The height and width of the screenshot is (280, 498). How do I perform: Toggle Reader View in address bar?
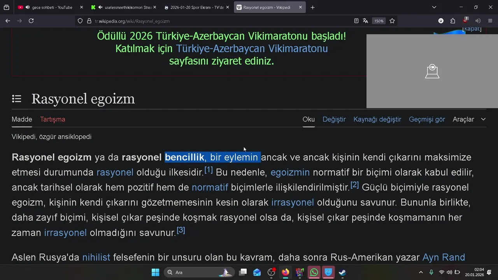click(356, 21)
